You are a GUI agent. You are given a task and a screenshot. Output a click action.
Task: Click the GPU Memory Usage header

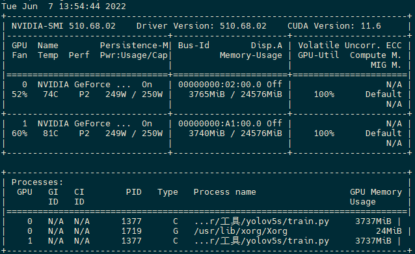tap(376, 197)
